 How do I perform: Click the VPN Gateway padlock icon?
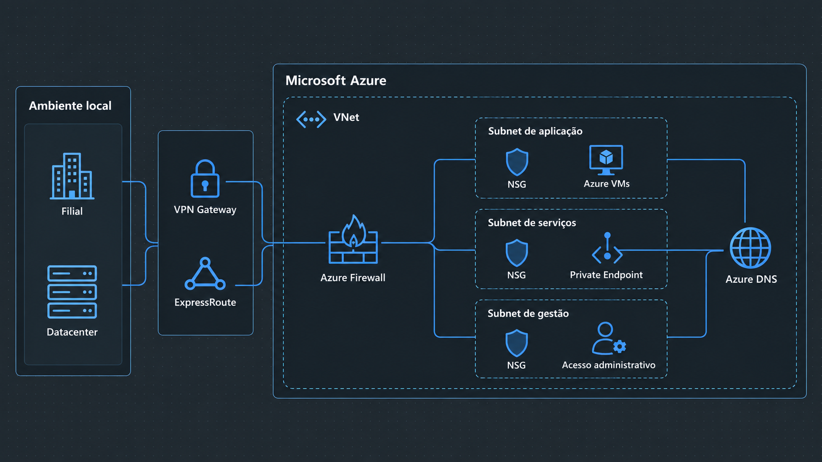pos(205,178)
